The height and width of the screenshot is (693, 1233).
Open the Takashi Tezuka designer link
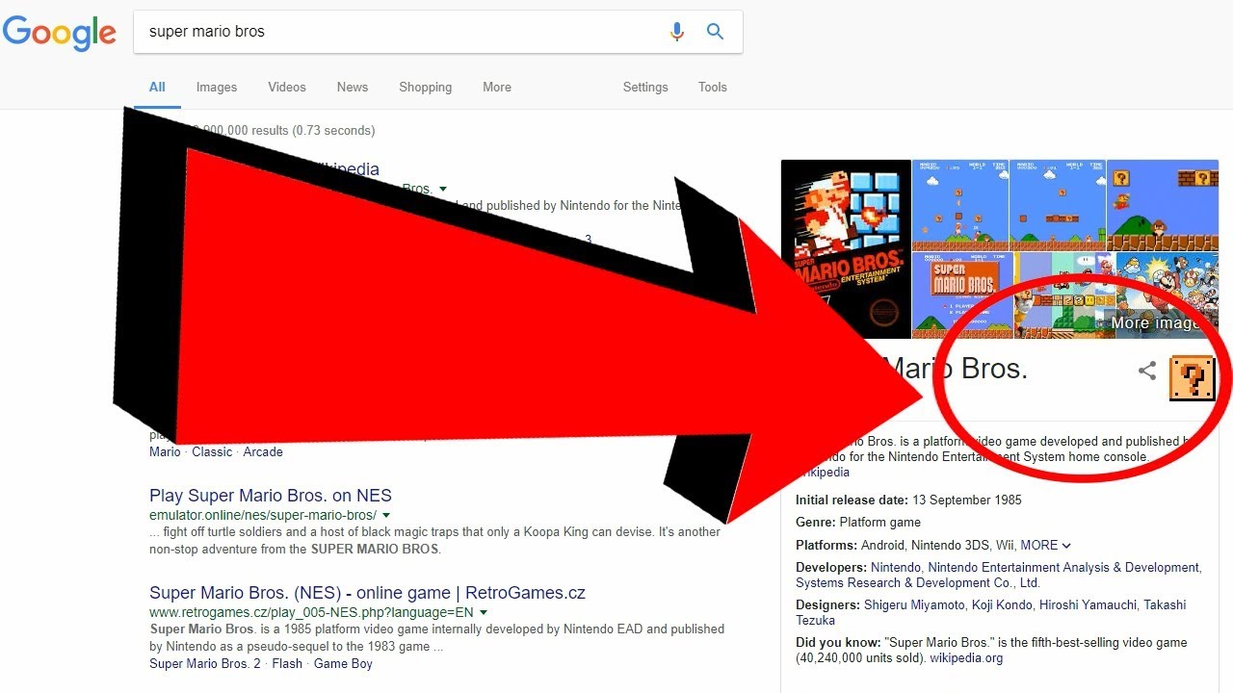(x=991, y=612)
